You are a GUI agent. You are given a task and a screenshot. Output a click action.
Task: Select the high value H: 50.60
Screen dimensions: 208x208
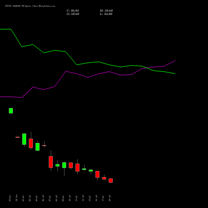(x=106, y=11)
